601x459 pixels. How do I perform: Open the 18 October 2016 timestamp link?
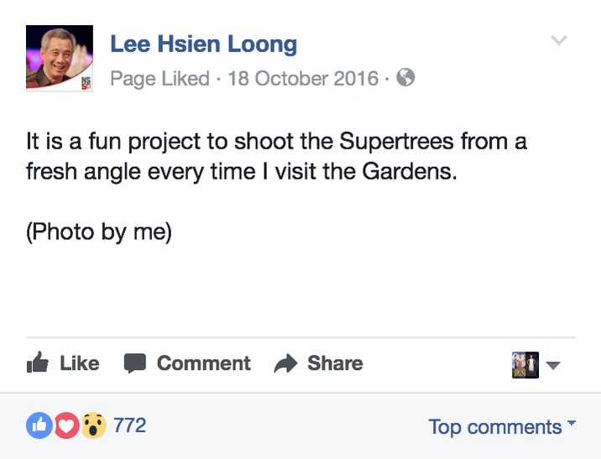point(303,79)
